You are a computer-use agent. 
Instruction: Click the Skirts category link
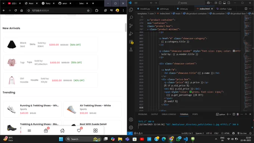click(x=32, y=44)
